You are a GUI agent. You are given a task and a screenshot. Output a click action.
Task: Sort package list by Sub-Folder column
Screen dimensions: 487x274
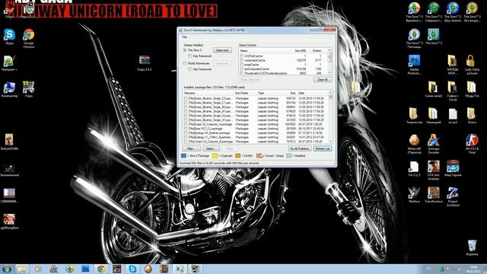[245, 93]
